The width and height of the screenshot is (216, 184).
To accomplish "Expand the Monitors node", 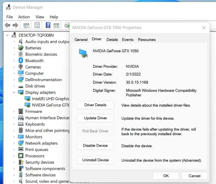I will point(14,137).
